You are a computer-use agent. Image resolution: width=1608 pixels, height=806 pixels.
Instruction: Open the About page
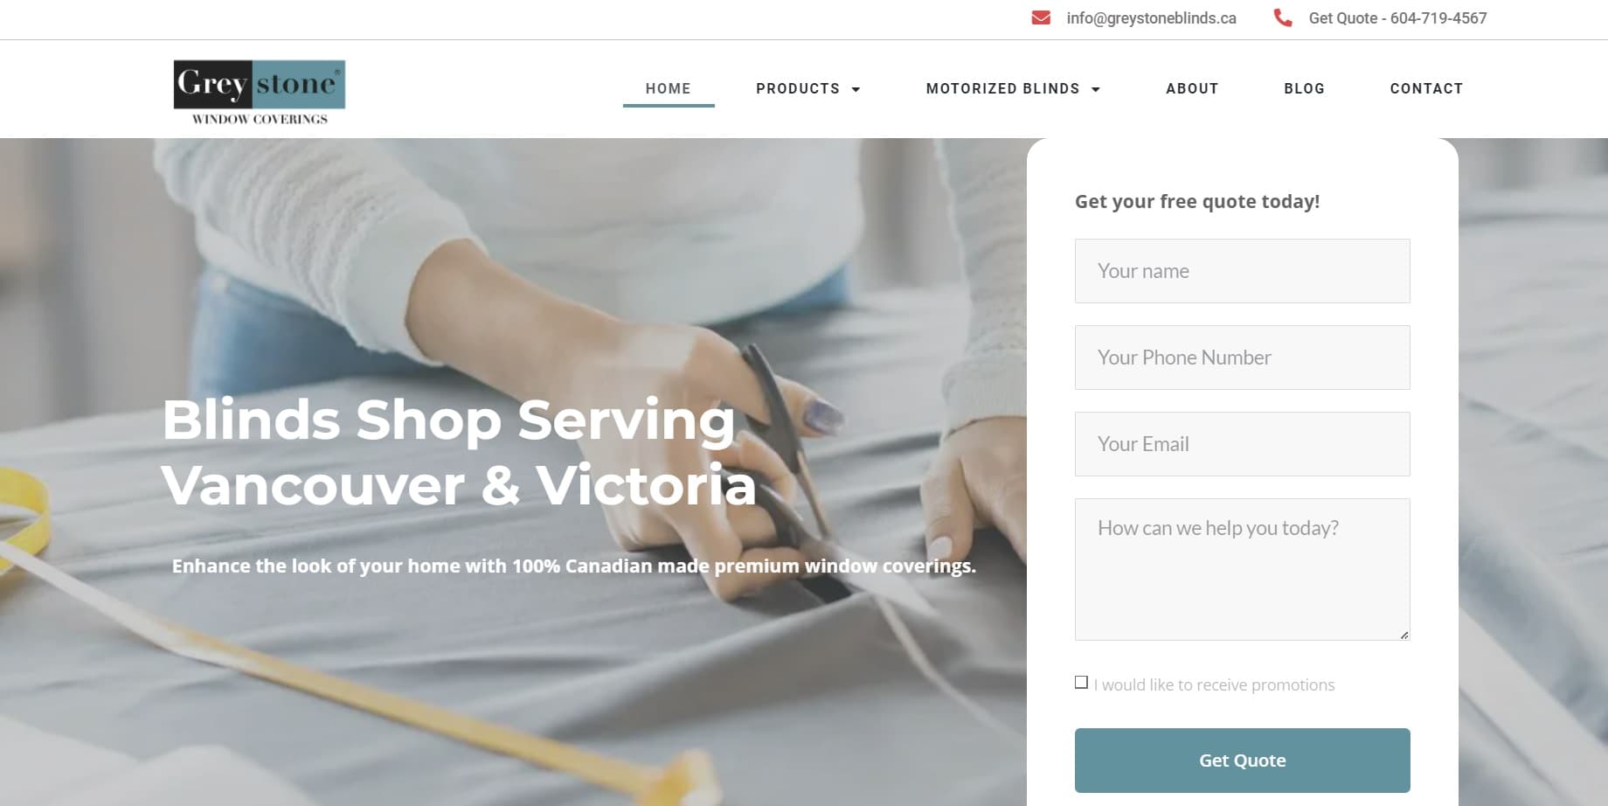(x=1192, y=88)
